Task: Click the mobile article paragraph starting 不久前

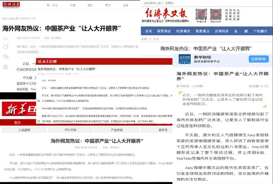Action: pos(223,147)
